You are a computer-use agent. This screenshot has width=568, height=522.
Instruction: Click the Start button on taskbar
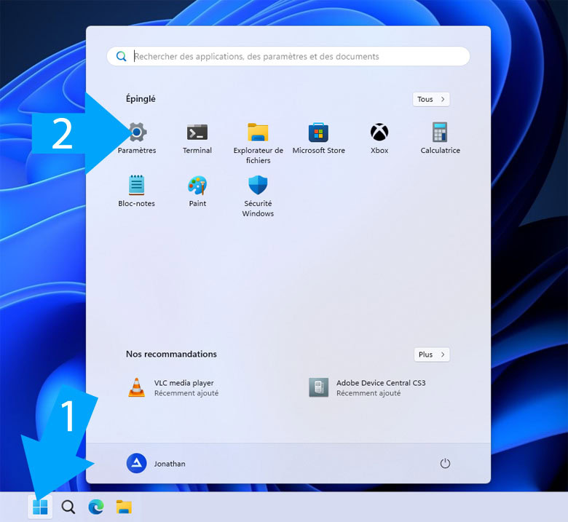(x=40, y=507)
